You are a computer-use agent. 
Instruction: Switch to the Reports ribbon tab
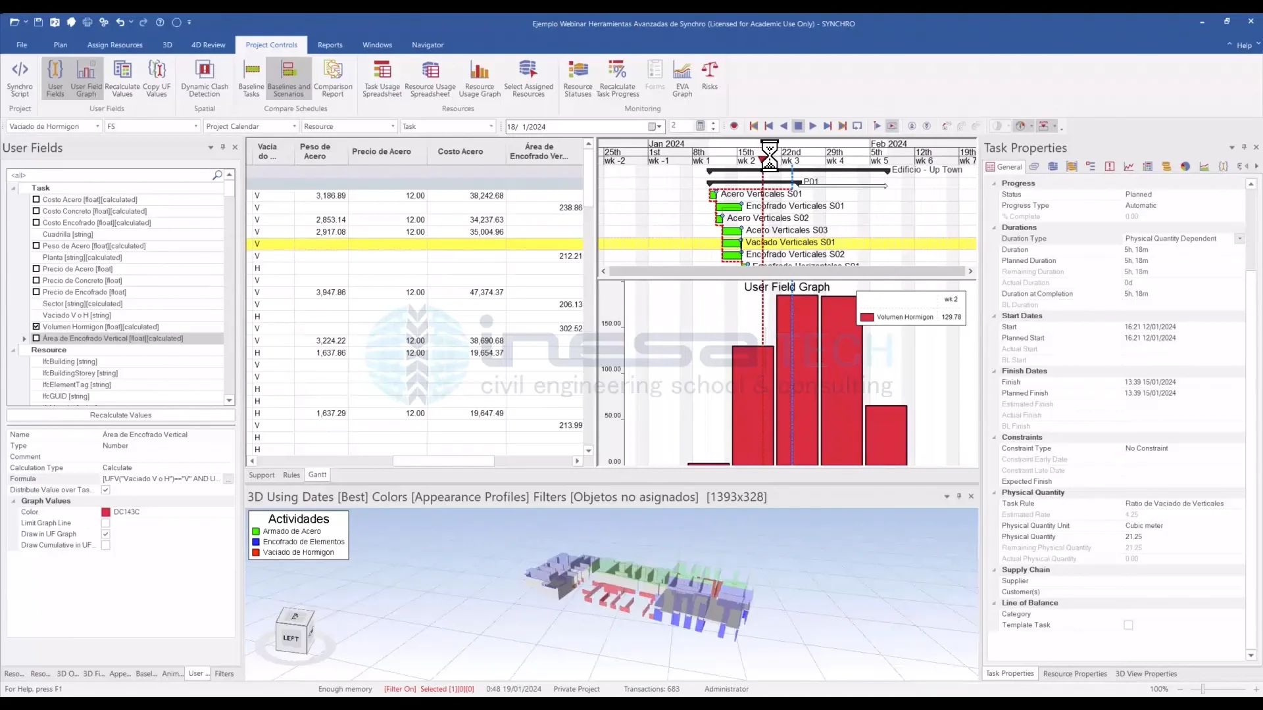tap(330, 45)
